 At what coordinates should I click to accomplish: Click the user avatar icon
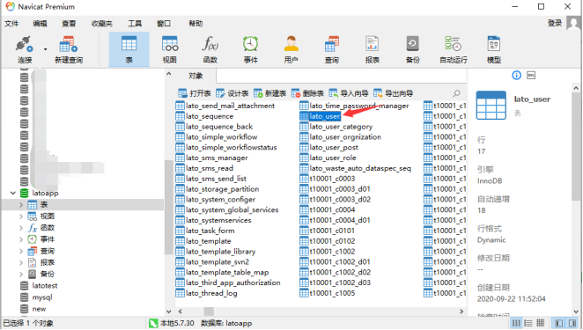tap(573, 23)
